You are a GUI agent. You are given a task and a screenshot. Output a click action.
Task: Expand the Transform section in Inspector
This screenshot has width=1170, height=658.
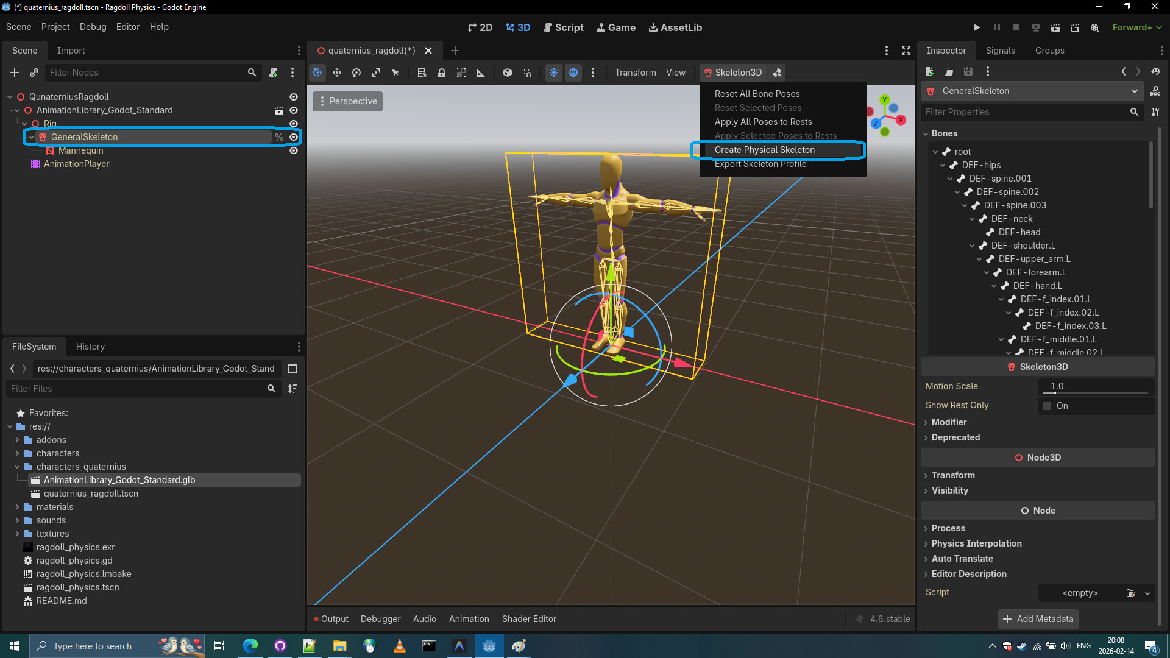[953, 475]
